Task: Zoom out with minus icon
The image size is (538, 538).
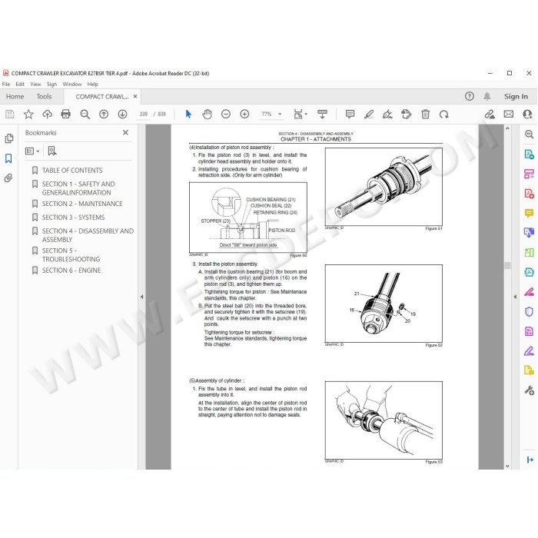Action: (226, 114)
